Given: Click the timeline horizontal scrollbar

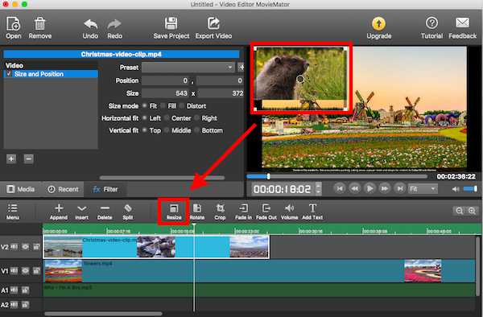Looking at the screenshot, I should (104, 314).
